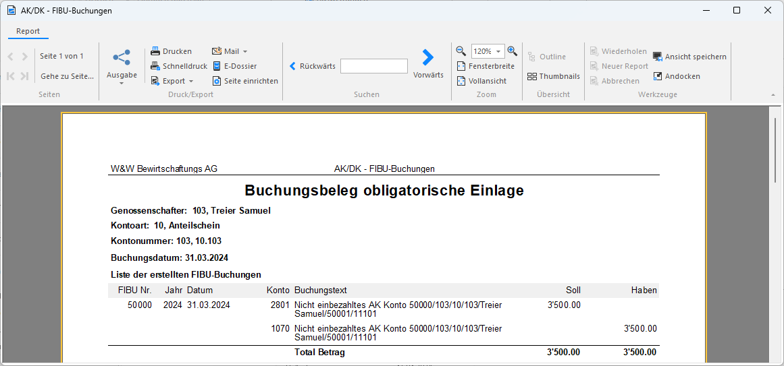This screenshot has height=366, width=784.
Task: Click the Abbrechen button
Action: click(x=615, y=81)
